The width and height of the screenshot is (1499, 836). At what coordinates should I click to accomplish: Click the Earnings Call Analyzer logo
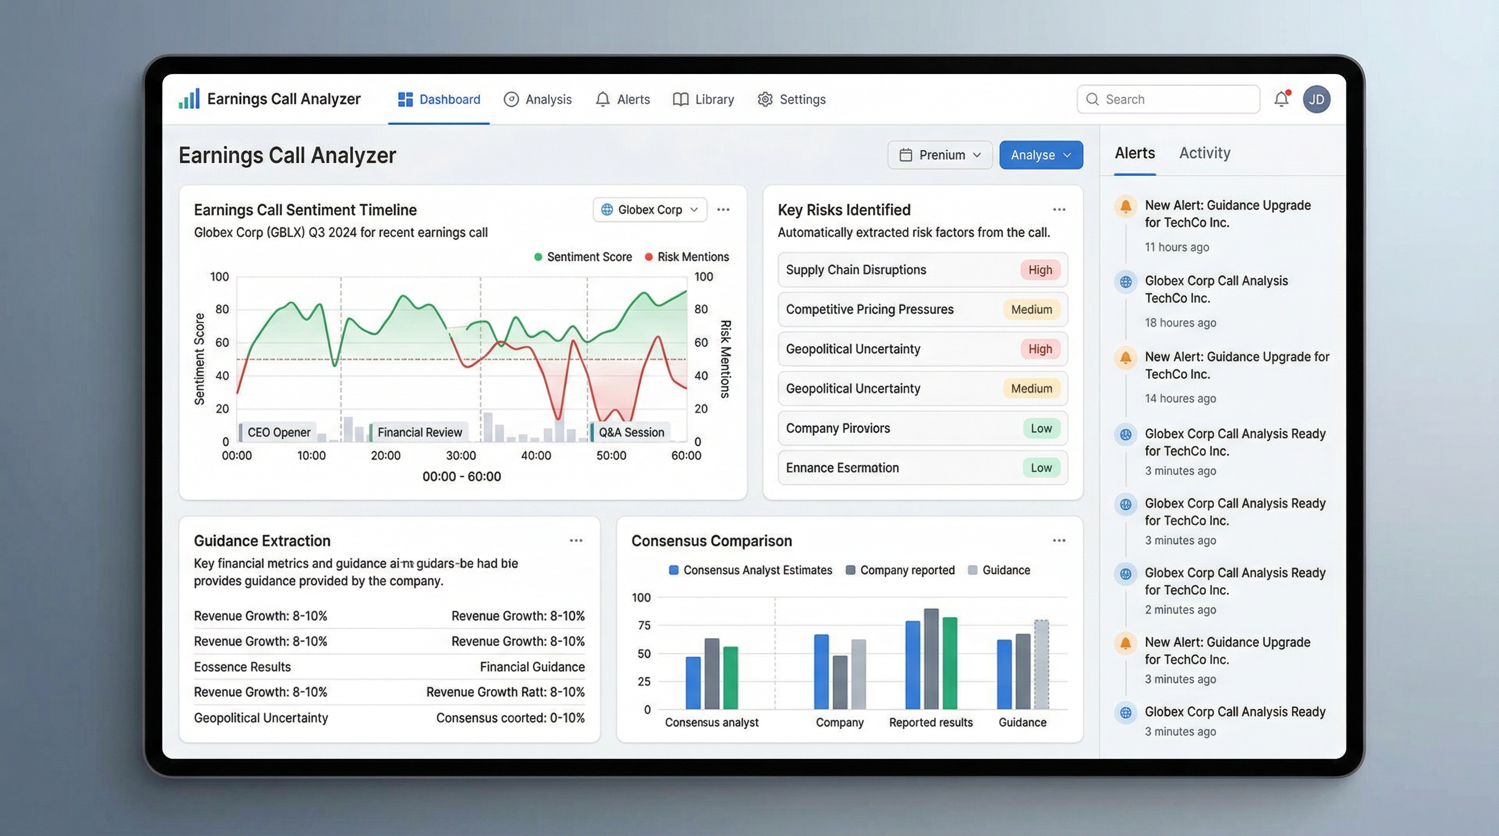[270, 99]
